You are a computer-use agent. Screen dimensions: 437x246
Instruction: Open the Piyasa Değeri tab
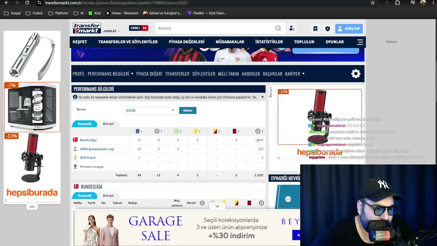tap(149, 74)
